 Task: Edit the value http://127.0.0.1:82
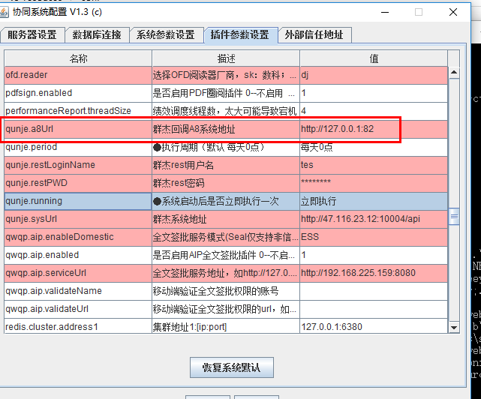pyautogui.click(x=374, y=129)
